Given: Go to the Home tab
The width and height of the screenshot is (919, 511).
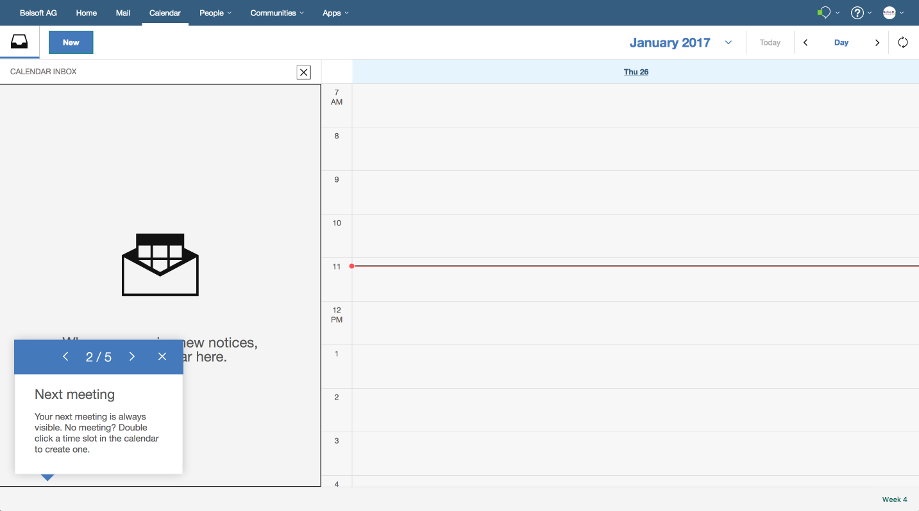Looking at the screenshot, I should click(86, 13).
